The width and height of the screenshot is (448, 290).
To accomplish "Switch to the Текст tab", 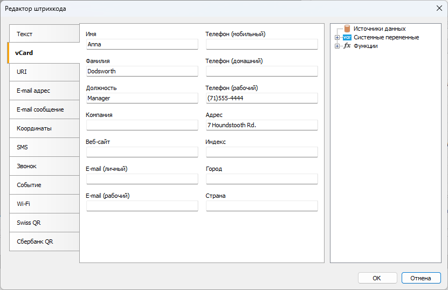I will [x=44, y=34].
